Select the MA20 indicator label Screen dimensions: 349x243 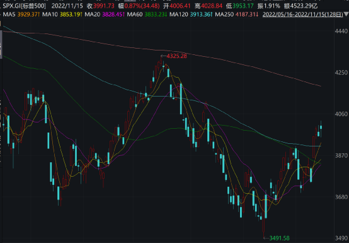[x=93, y=15]
